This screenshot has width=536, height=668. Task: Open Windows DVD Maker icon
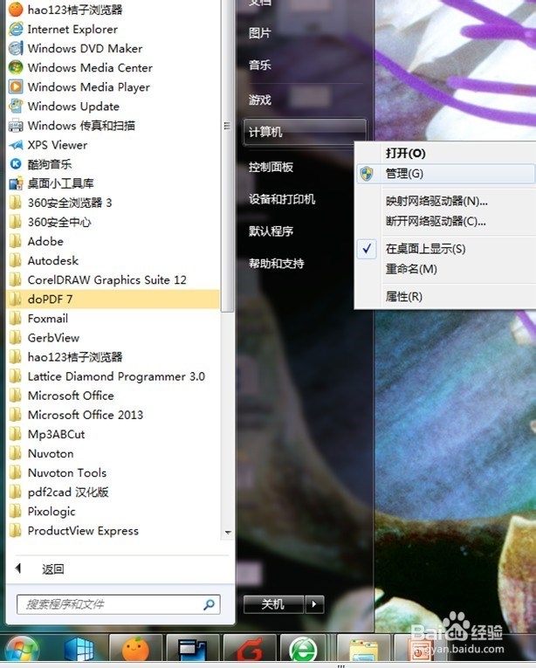[16, 48]
